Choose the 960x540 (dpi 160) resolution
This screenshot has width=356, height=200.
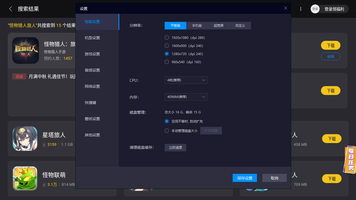coord(167,62)
